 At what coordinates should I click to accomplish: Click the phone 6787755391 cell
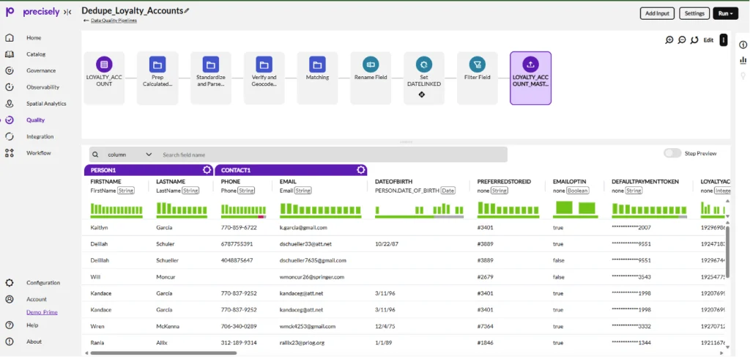point(237,244)
